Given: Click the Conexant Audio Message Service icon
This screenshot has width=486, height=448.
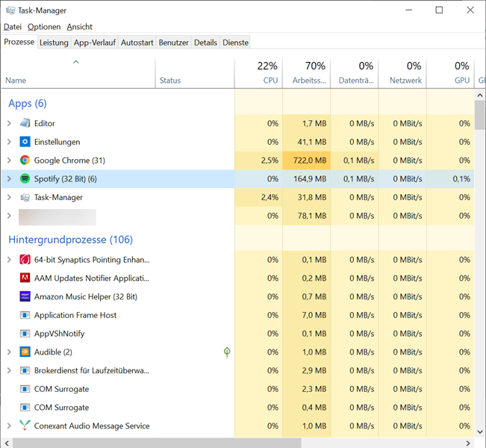Looking at the screenshot, I should 25,426.
